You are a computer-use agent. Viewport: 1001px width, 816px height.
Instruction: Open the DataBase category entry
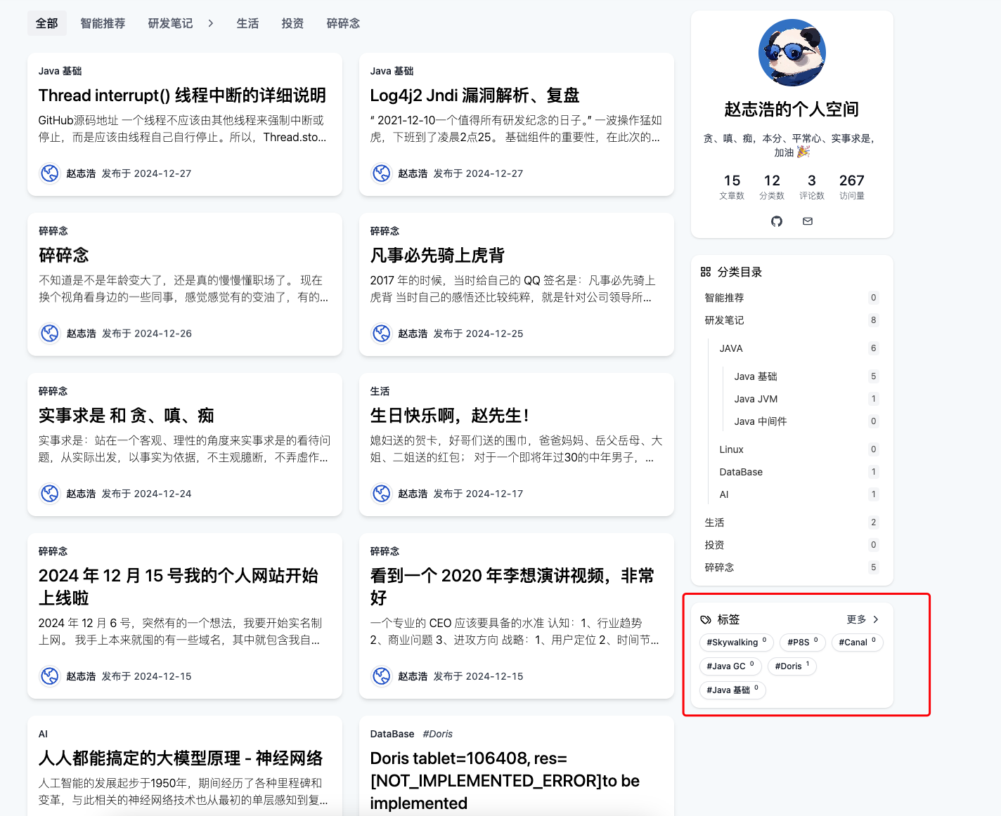tap(741, 472)
